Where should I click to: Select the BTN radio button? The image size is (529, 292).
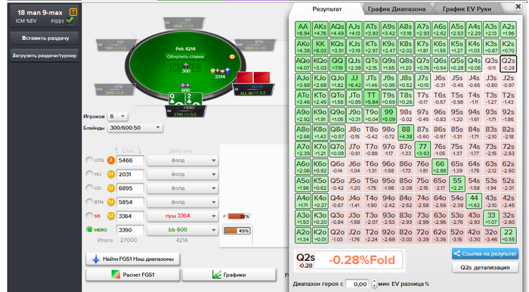pos(89,202)
